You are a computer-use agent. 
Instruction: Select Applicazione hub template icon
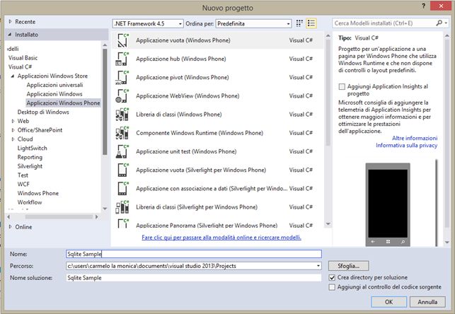point(122,59)
